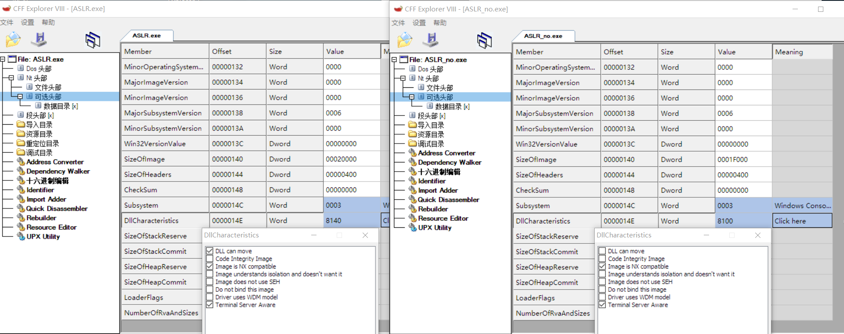This screenshot has width=844, height=334.
Task: Click SizeOfImage value 00020000 in ASLR.exe
Action: click(x=352, y=159)
